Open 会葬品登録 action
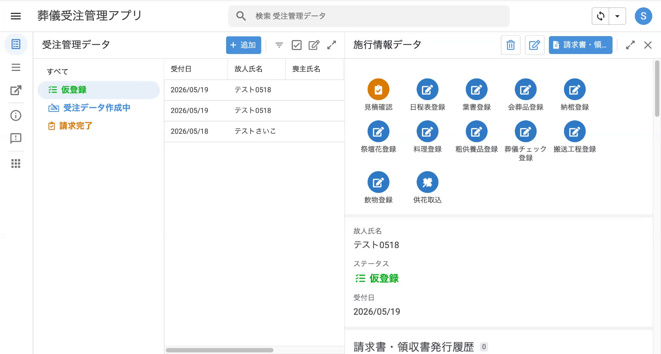The width and height of the screenshot is (661, 354). 526,90
